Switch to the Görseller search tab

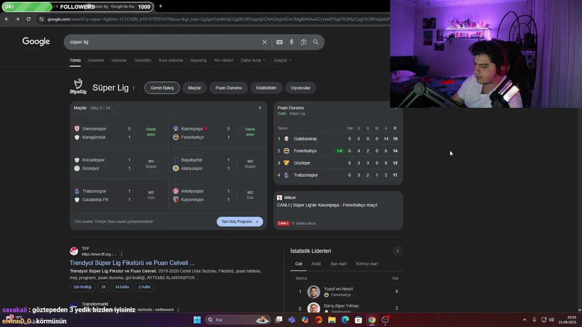click(143, 60)
